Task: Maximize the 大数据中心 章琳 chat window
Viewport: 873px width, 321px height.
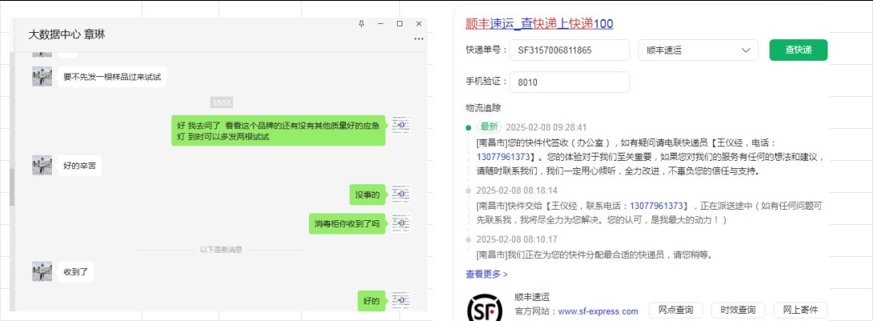Action: [x=399, y=23]
